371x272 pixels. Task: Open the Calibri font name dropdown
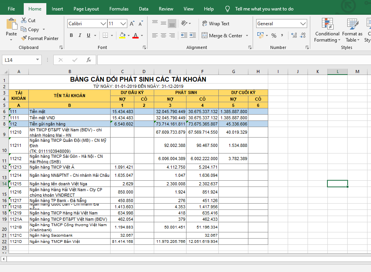pyautogui.click(x=103, y=24)
